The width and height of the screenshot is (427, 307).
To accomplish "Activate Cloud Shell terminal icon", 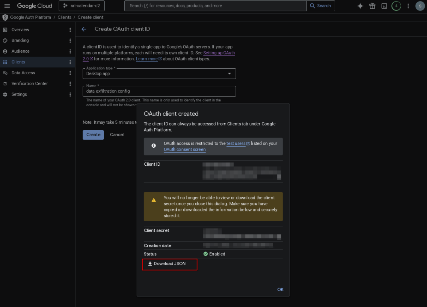I will point(384,6).
